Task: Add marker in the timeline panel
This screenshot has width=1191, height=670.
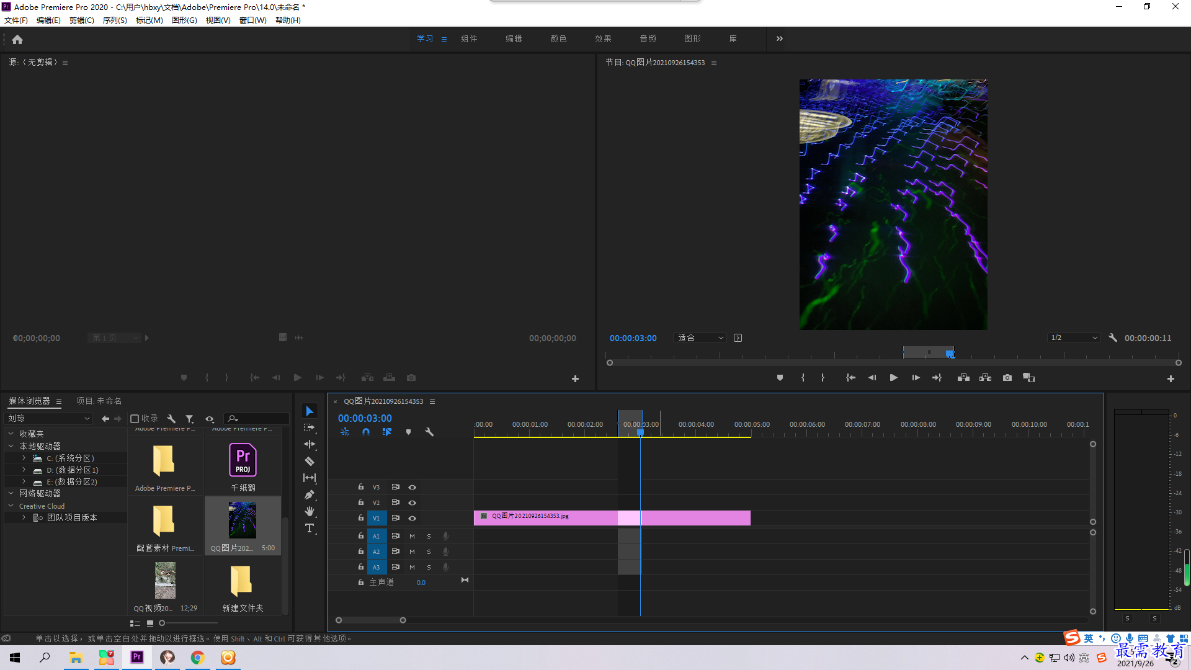Action: pyautogui.click(x=408, y=432)
